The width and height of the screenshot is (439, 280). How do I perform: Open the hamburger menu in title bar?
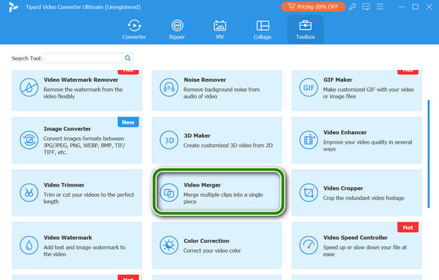[380, 7]
